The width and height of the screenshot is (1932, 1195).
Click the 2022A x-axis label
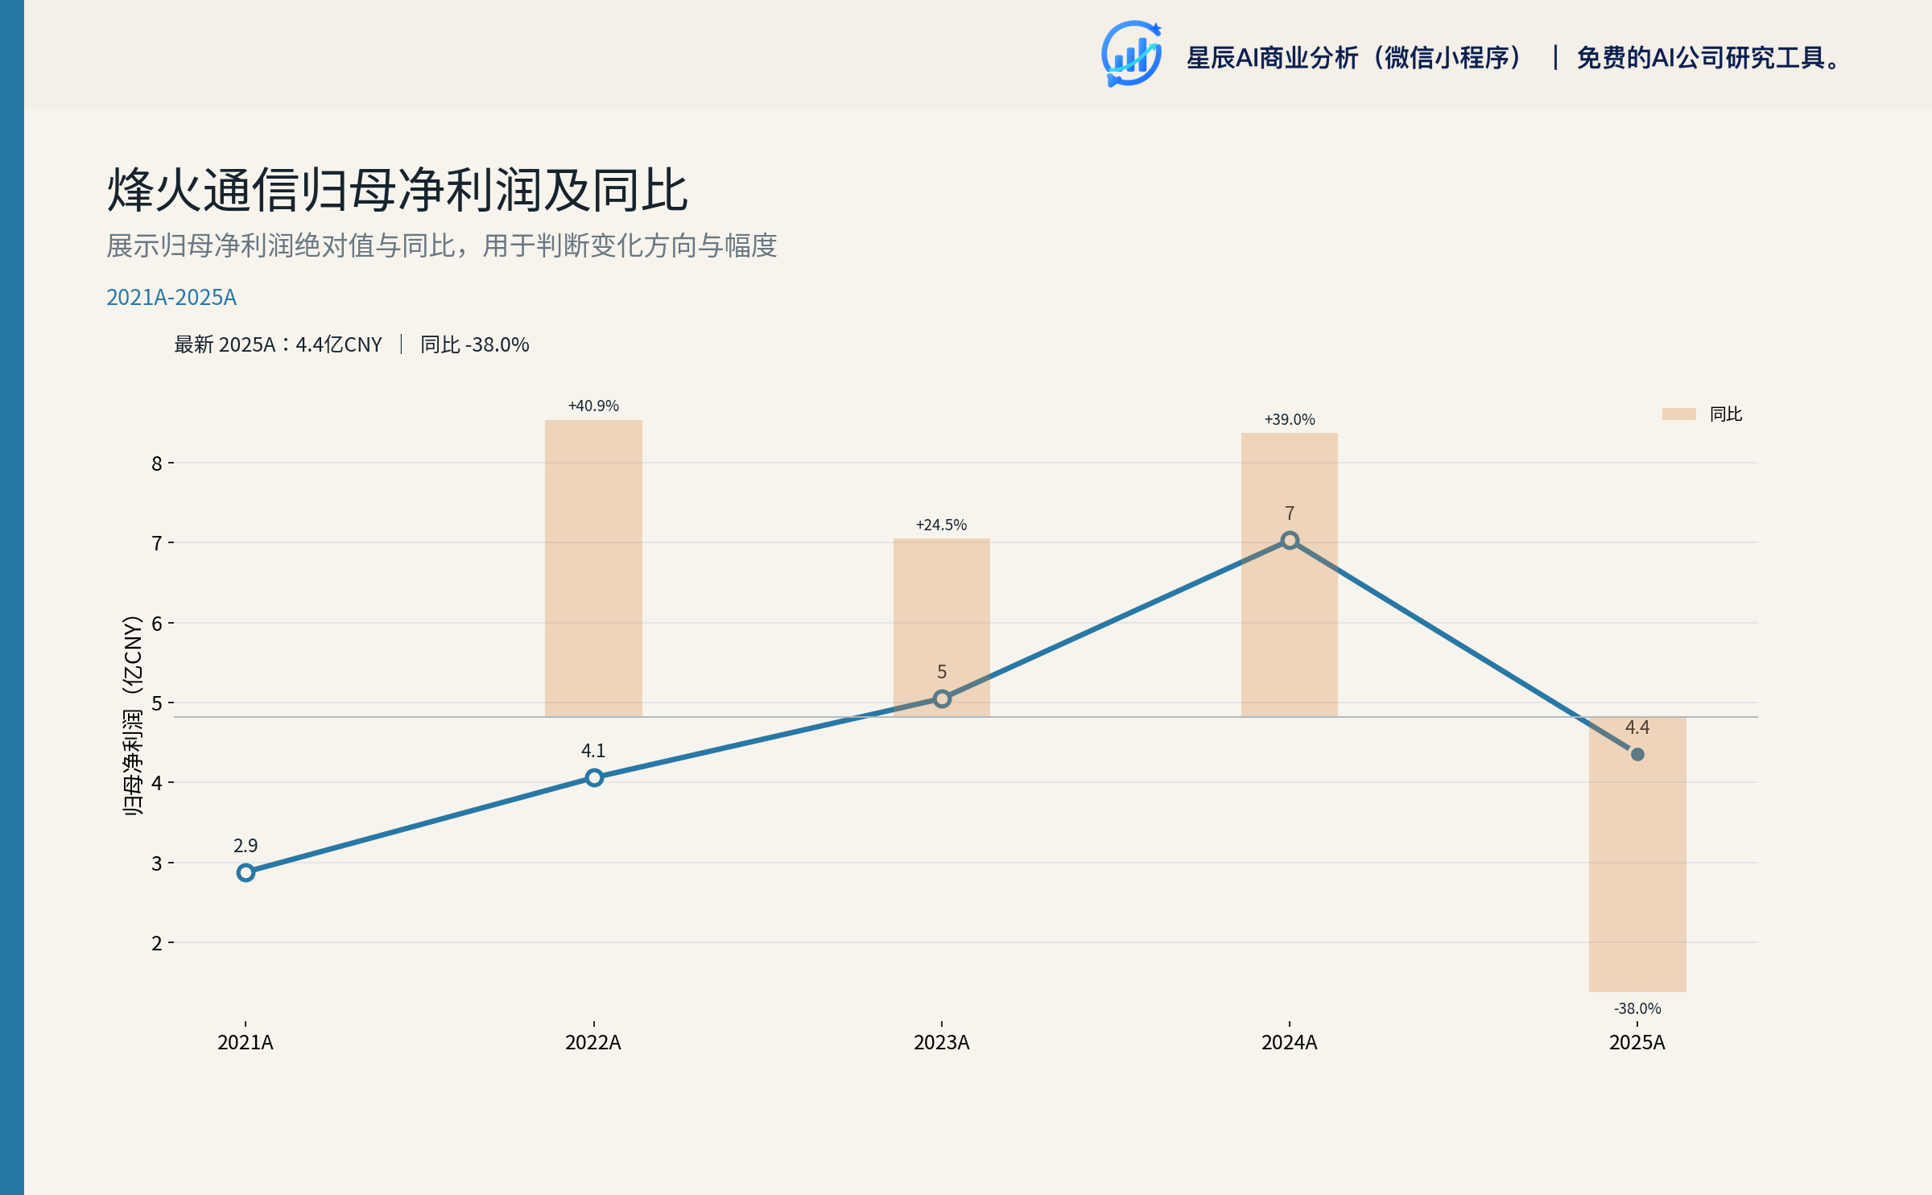593,1043
